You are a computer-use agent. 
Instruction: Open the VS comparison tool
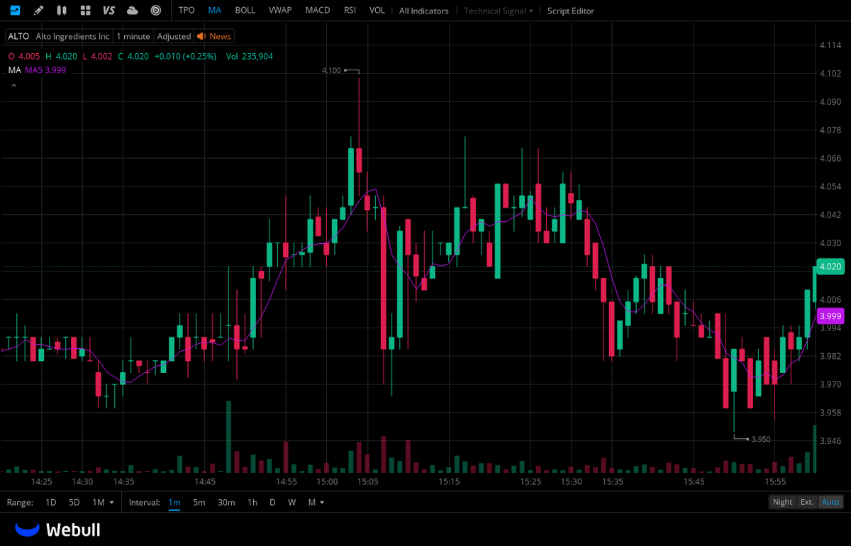pyautogui.click(x=109, y=11)
